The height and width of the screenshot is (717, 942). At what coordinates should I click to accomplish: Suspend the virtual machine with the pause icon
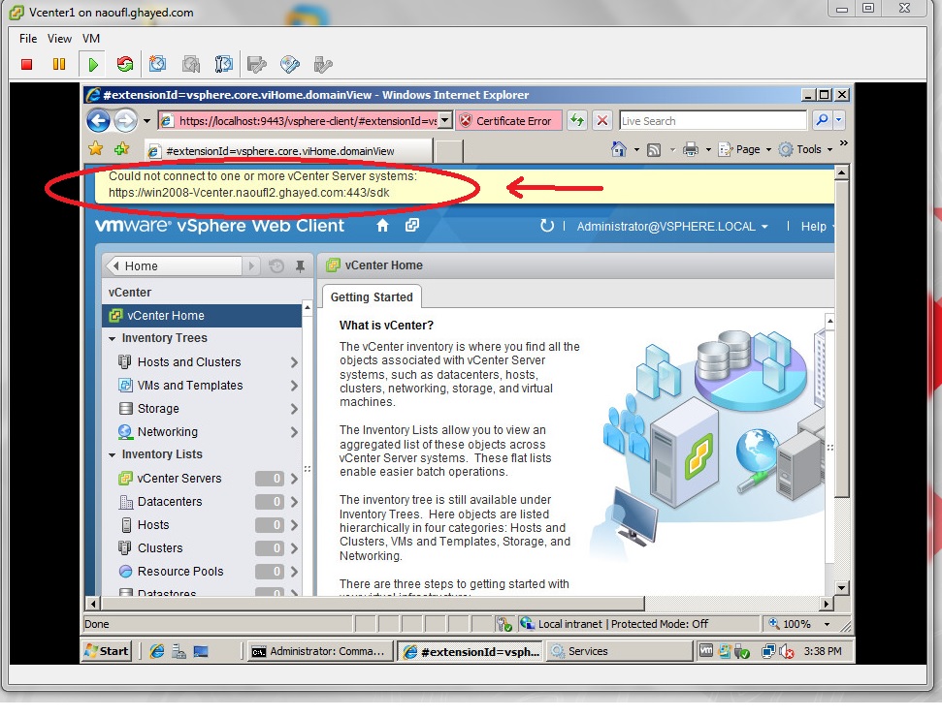coord(59,63)
